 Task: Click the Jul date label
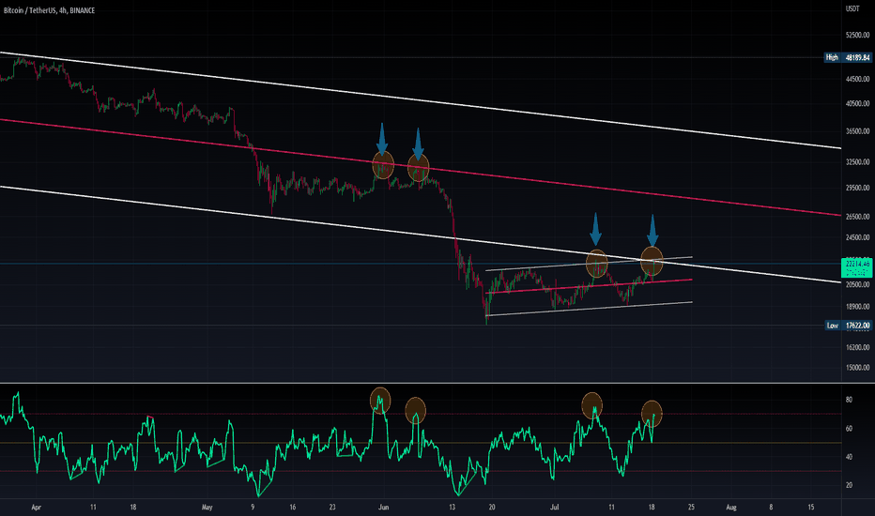tap(555, 508)
